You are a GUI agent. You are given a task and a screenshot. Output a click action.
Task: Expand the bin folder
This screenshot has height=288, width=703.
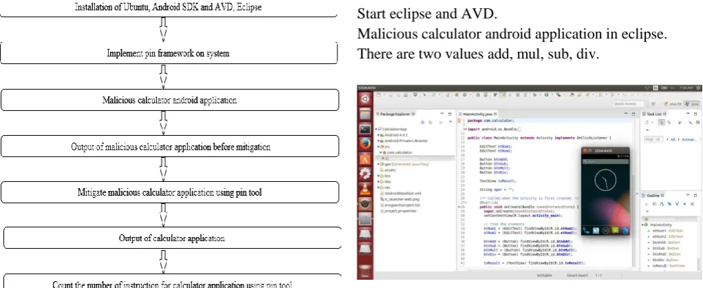pos(379,176)
